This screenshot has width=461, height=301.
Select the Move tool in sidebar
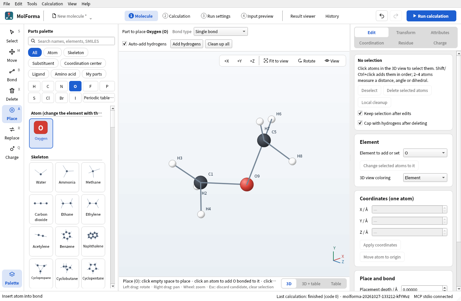point(12,56)
